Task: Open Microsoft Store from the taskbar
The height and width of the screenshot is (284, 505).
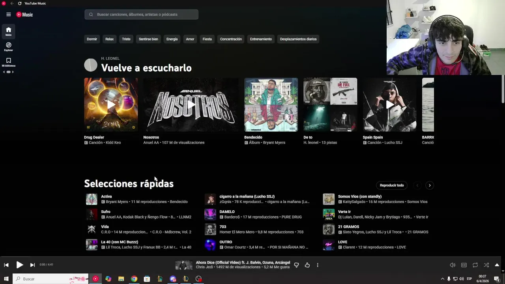Action: [147, 279]
